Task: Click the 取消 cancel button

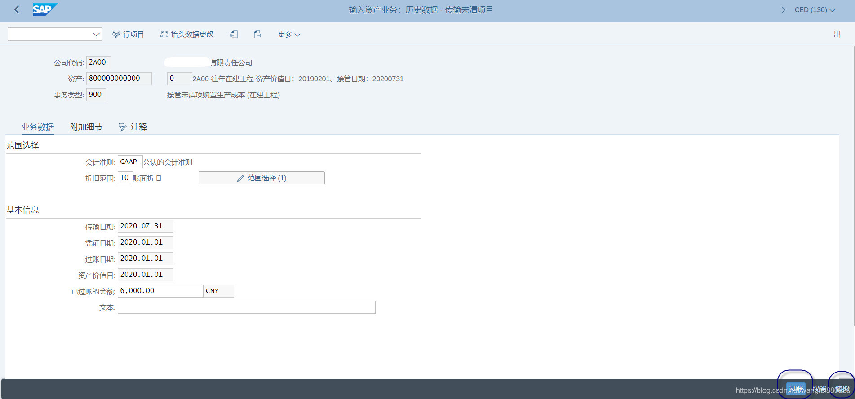Action: (x=819, y=389)
